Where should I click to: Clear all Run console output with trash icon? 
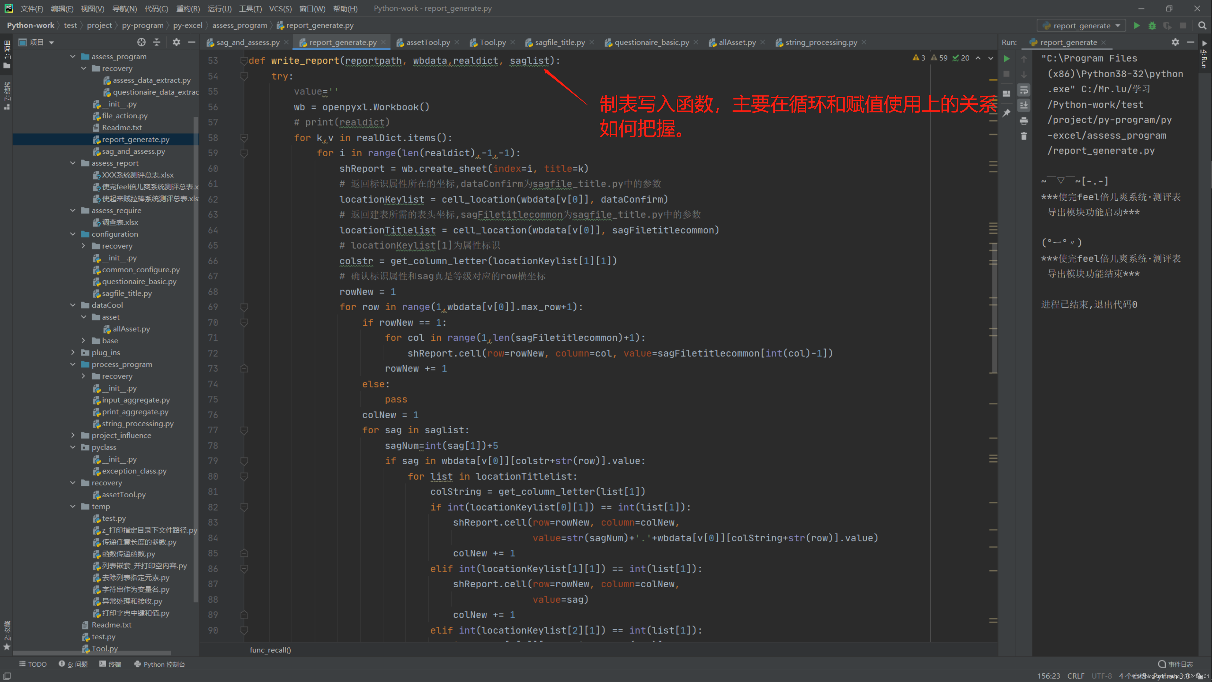1024,136
